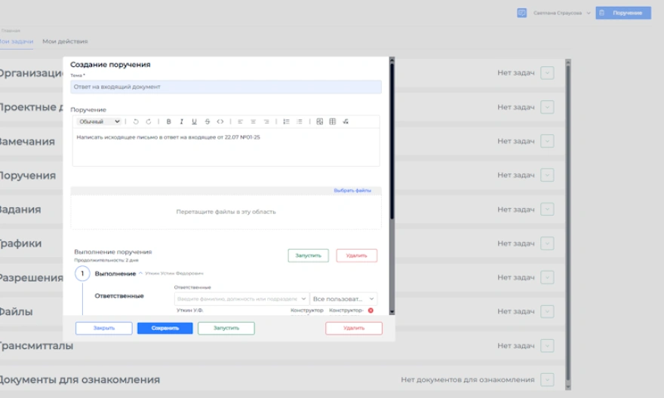The height and width of the screenshot is (398, 664).
Task: Insert a formula via the toolbar icon
Action: tap(346, 122)
